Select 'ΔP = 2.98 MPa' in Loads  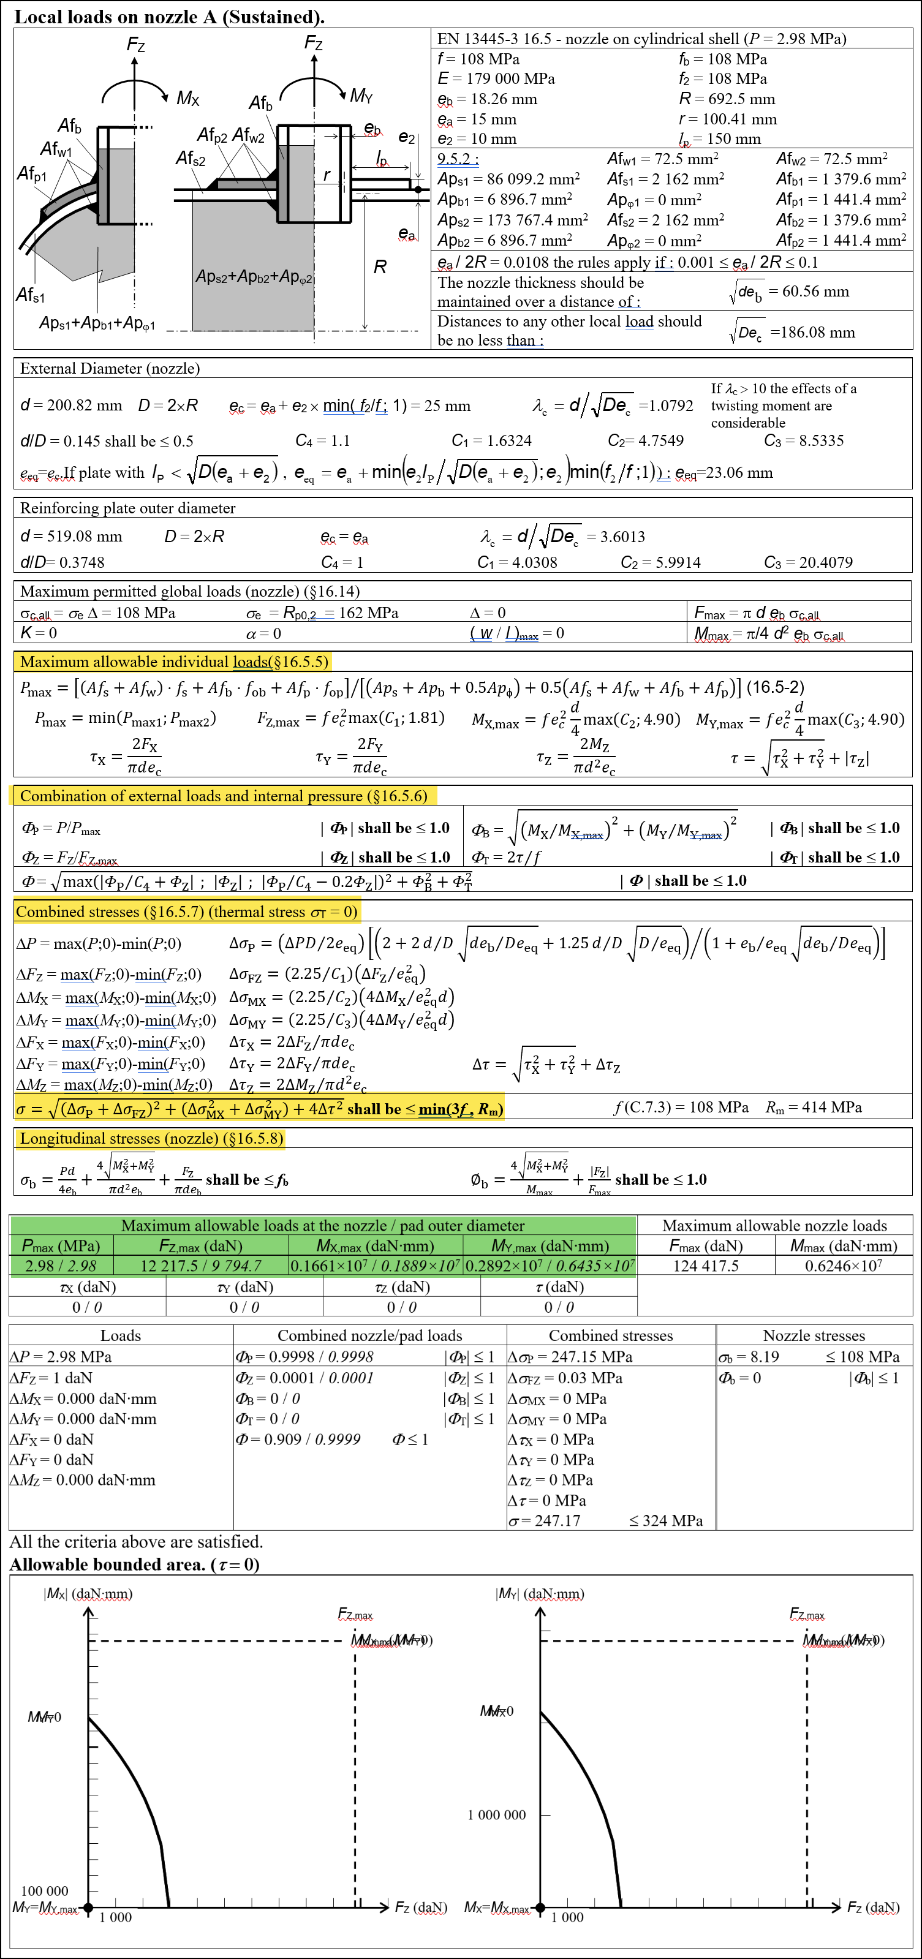point(61,1357)
